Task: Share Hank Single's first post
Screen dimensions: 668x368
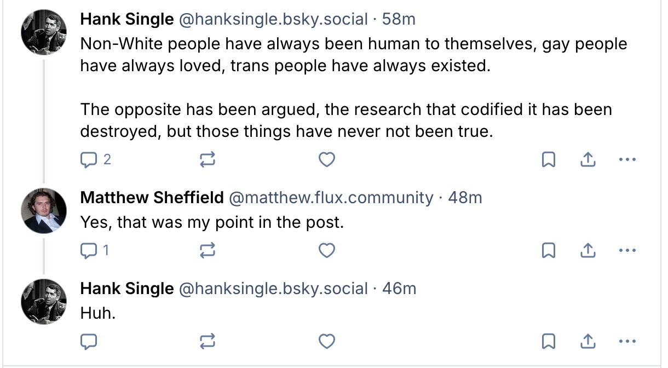Action: coord(587,159)
